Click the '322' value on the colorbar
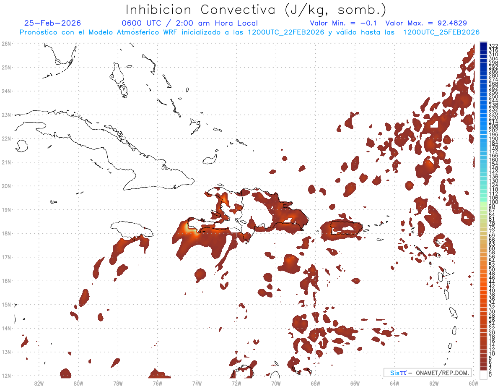This screenshot has height=389, width=503. [x=493, y=46]
